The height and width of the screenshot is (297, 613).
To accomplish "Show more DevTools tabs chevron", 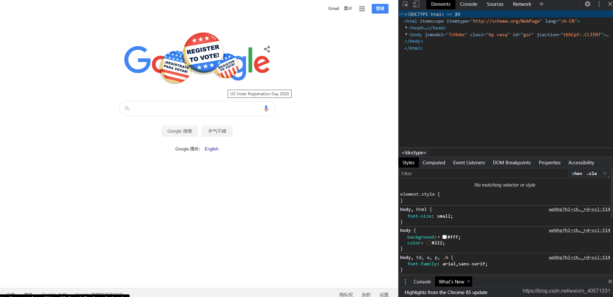I will [542, 4].
